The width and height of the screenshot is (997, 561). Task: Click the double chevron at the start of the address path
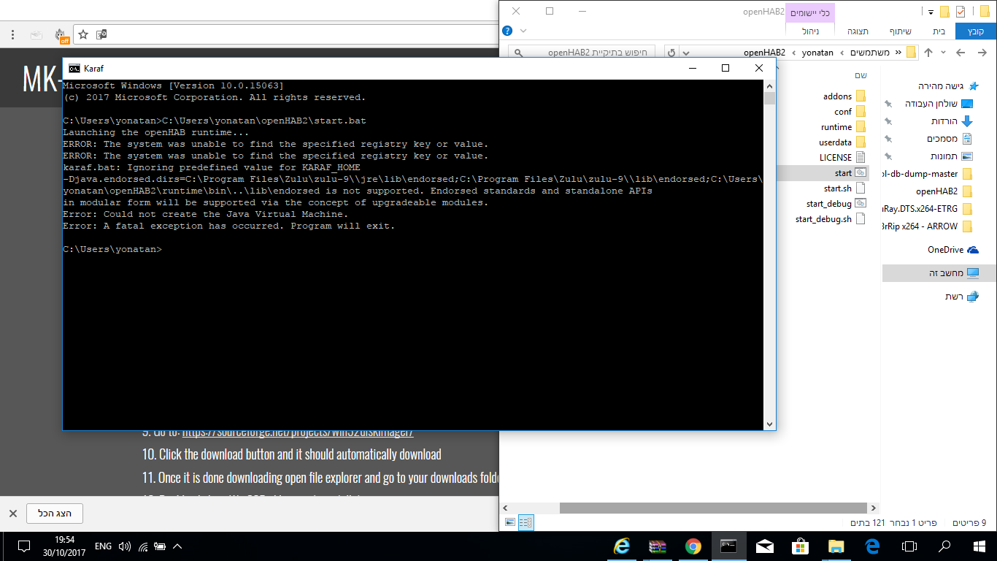tap(897, 53)
